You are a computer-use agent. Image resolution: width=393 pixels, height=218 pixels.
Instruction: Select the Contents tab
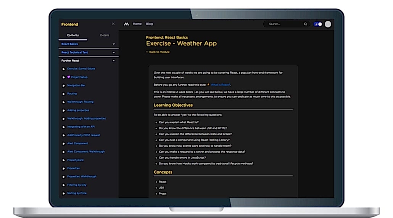coord(73,35)
